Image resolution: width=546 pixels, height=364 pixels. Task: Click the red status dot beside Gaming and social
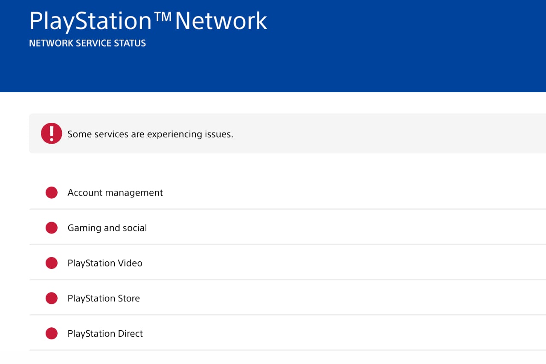pos(52,228)
